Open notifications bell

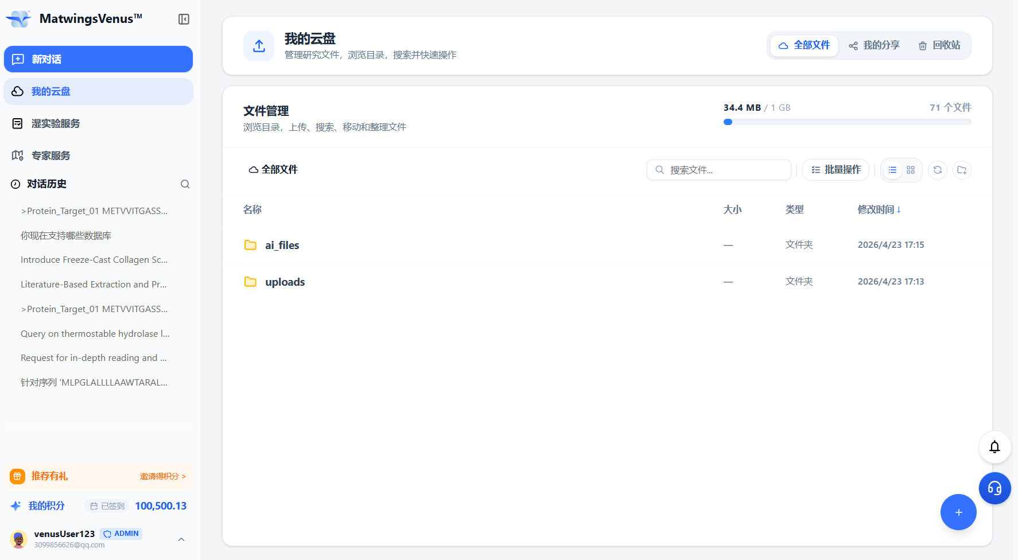coord(994,447)
